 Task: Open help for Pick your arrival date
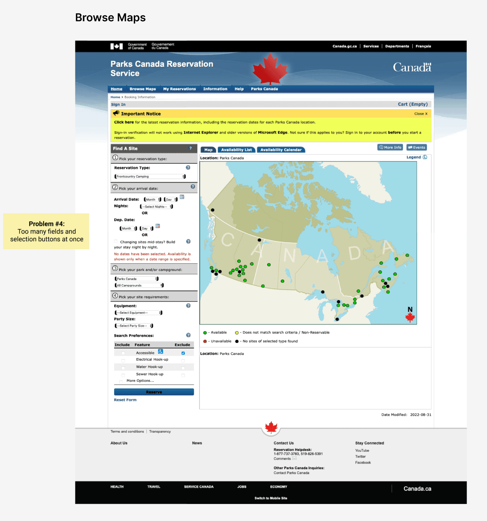(x=193, y=187)
